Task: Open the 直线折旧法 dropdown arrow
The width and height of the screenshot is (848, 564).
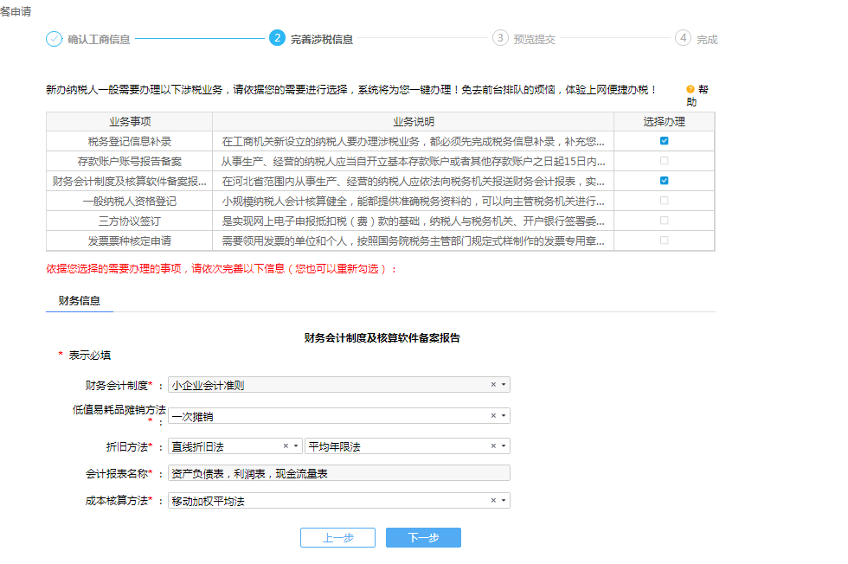Action: click(x=296, y=446)
